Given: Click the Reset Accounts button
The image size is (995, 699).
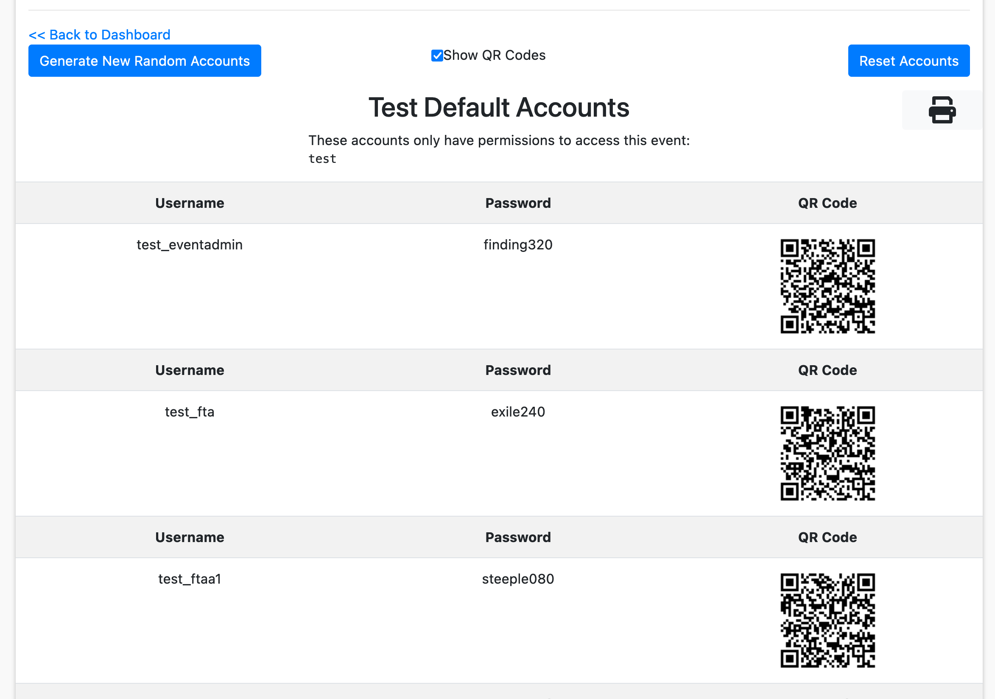Looking at the screenshot, I should 909,61.
